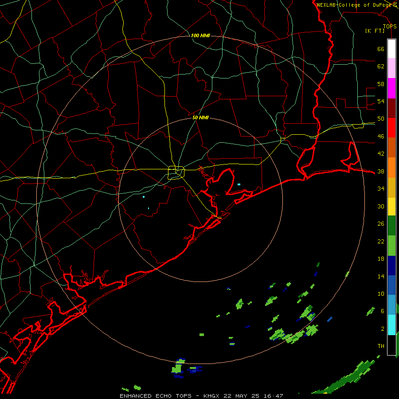
Task: Click the "10" value on the legend
Action: pos(381,293)
